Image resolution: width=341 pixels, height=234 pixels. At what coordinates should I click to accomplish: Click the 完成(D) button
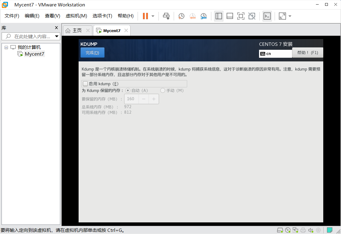click(x=92, y=52)
